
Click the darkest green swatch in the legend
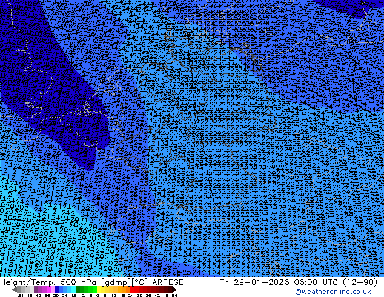click(x=78, y=289)
